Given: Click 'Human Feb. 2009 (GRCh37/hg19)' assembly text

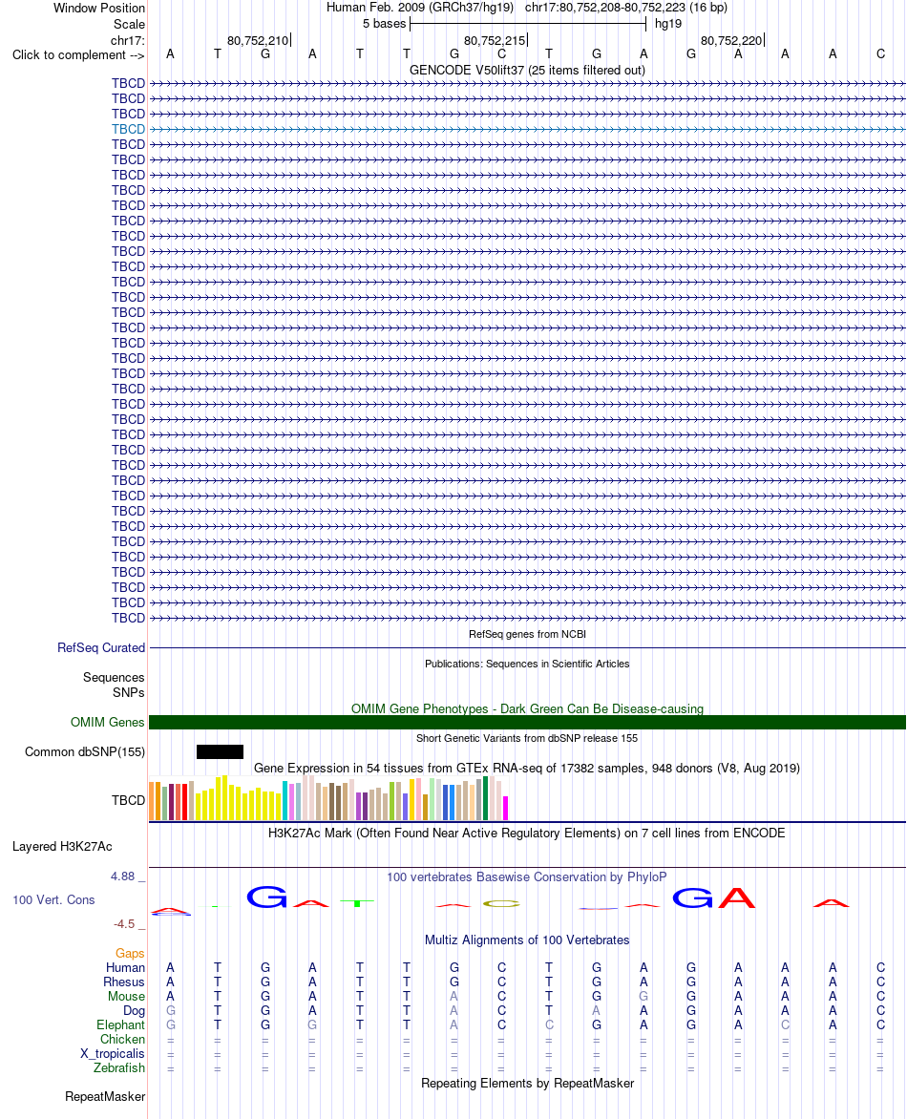Looking at the screenshot, I should 419,8.
